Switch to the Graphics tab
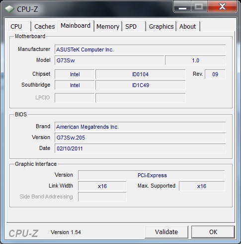Image resolution: width=241 pixels, height=244 pixels. (161, 26)
